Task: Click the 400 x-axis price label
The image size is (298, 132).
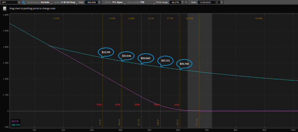Action: point(121,131)
